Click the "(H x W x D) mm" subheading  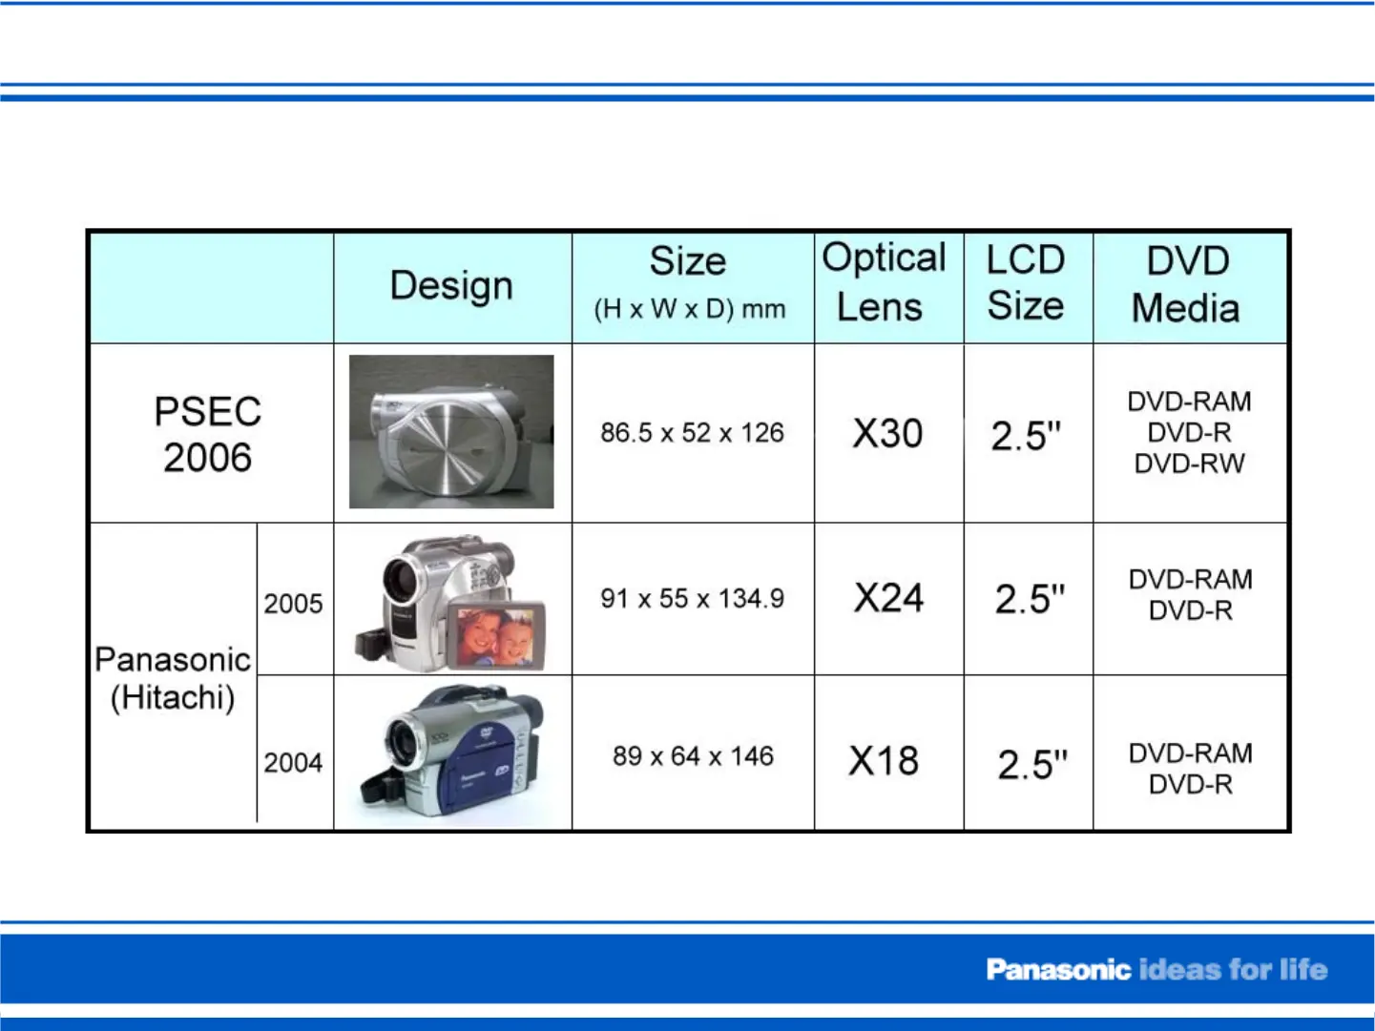coord(690,309)
